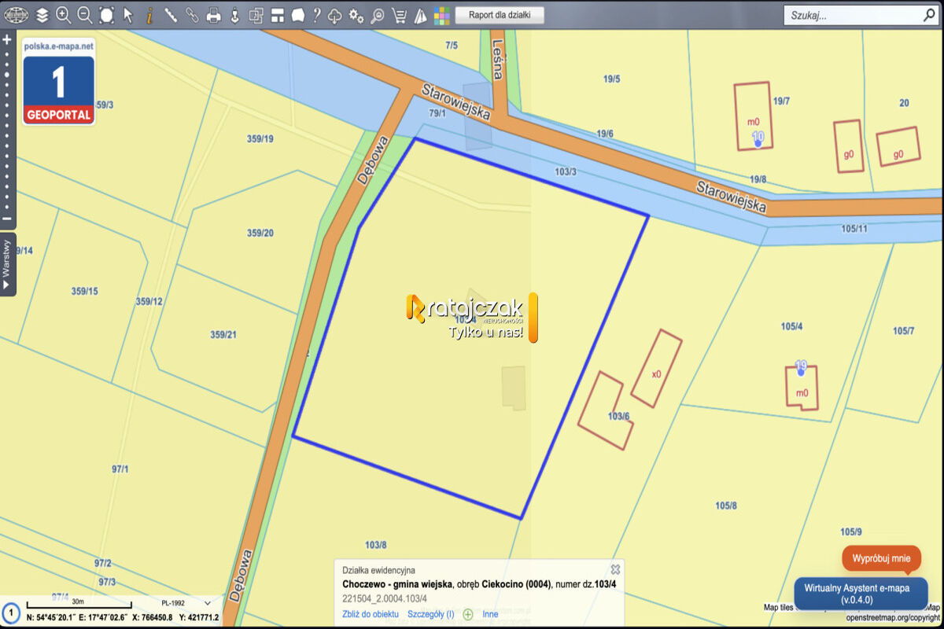Open the Szczegóły (I) link
This screenshot has height=629, width=944.
[x=430, y=614]
